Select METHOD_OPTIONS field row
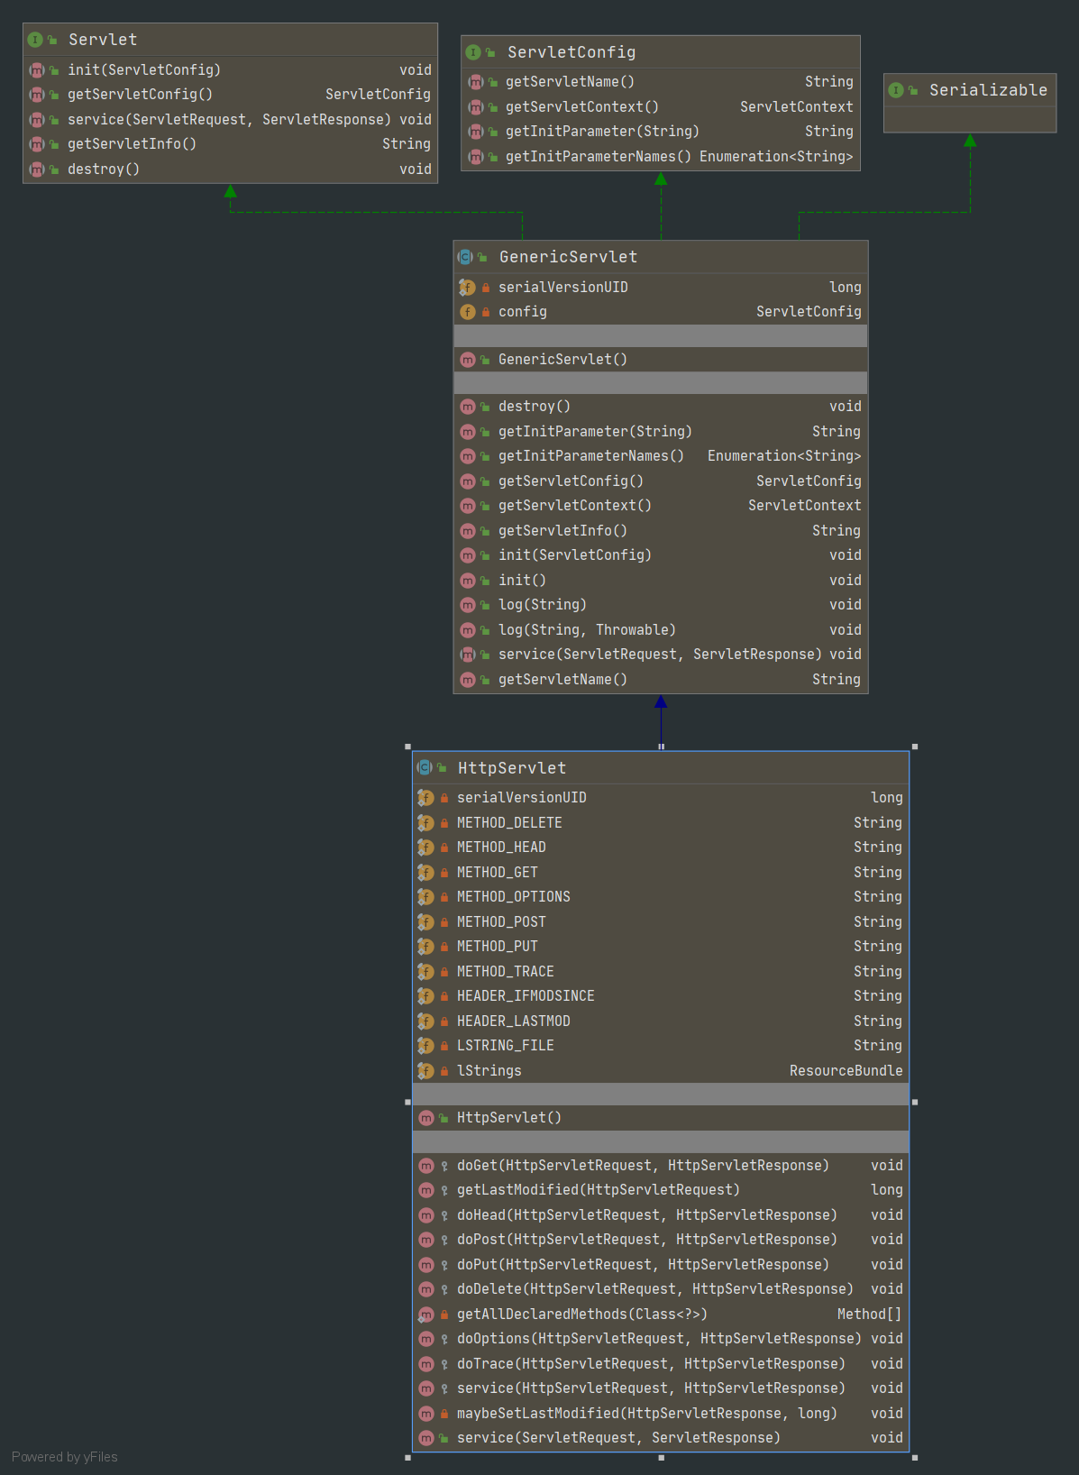 point(661,897)
